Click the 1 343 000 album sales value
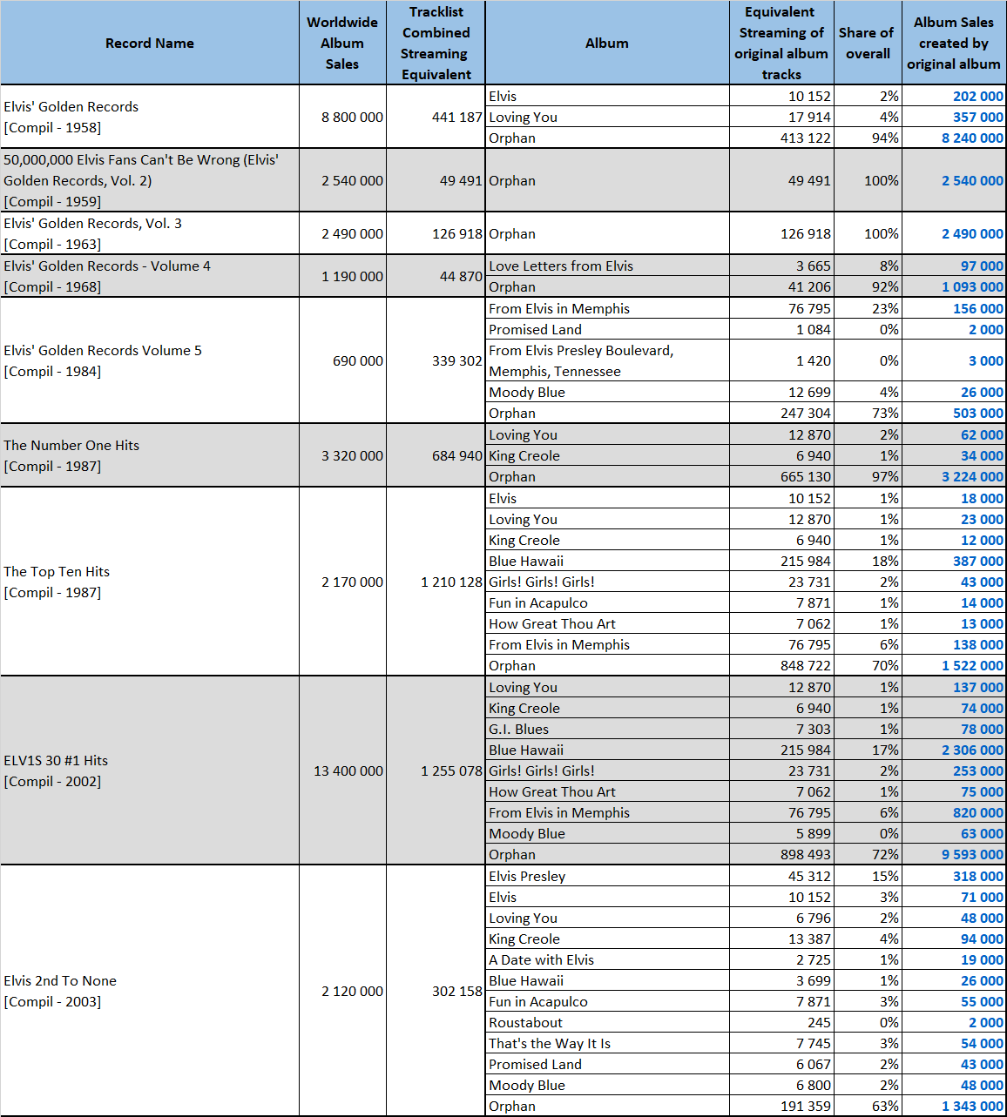This screenshot has width=1007, height=1117. click(954, 1106)
